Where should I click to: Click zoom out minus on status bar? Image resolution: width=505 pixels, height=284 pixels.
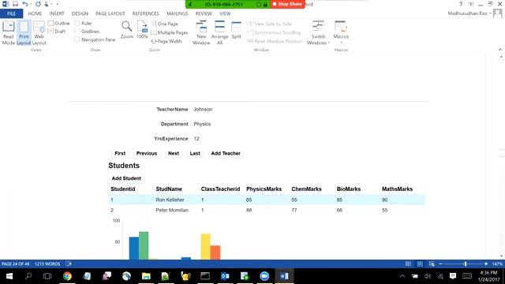pos(440,263)
